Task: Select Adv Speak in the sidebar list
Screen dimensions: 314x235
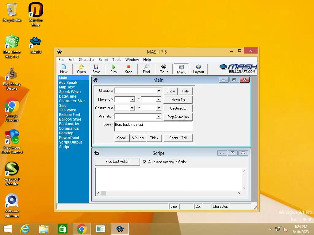Action: pyautogui.click(x=68, y=83)
